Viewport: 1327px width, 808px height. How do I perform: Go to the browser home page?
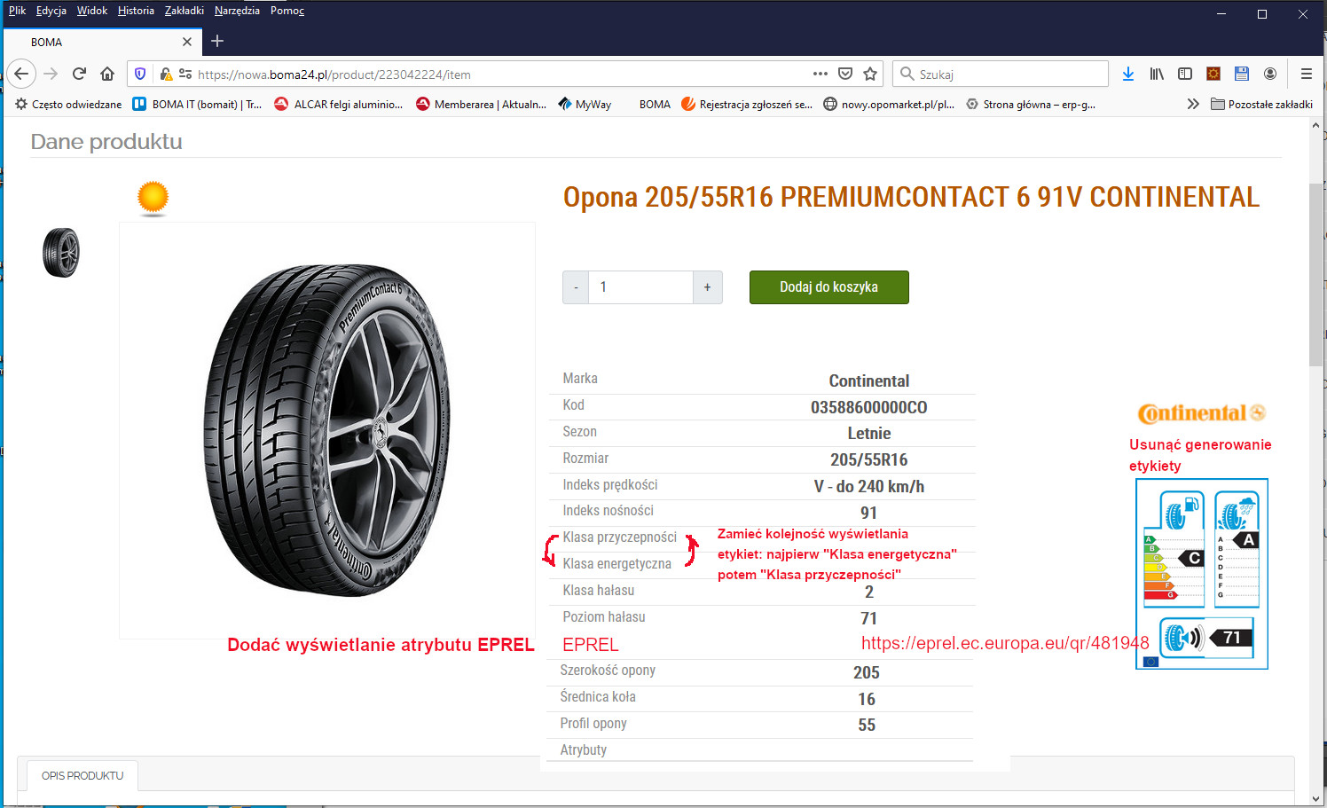(107, 75)
